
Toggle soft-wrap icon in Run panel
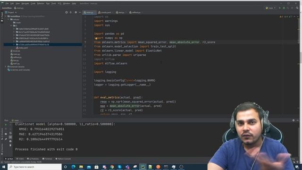click(10, 133)
